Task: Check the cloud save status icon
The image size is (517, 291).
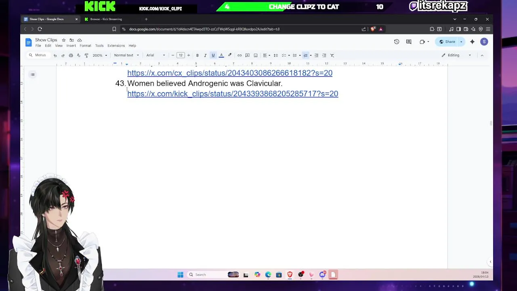Action: pos(80,40)
